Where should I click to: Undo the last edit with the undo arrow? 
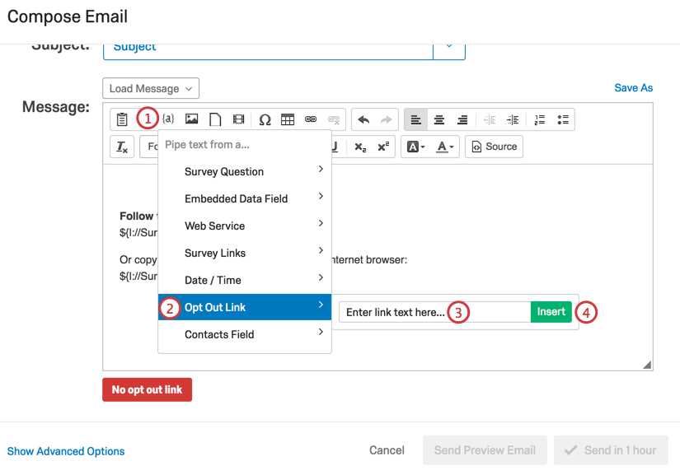coord(363,119)
